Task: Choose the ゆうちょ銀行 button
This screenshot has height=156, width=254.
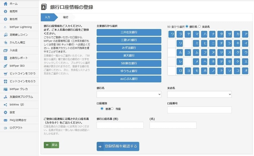Action: (x=129, y=71)
